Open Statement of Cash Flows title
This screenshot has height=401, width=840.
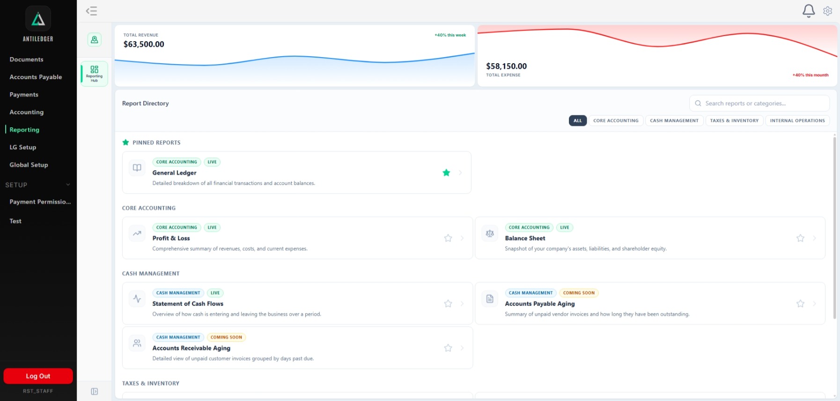[x=188, y=304]
